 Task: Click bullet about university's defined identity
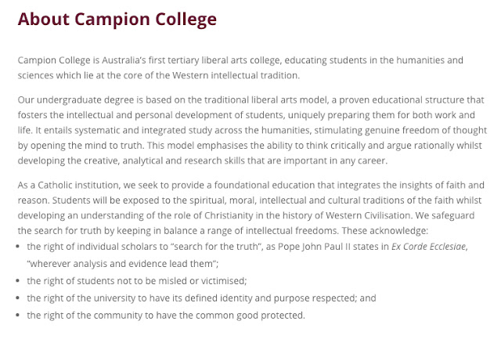201,298
